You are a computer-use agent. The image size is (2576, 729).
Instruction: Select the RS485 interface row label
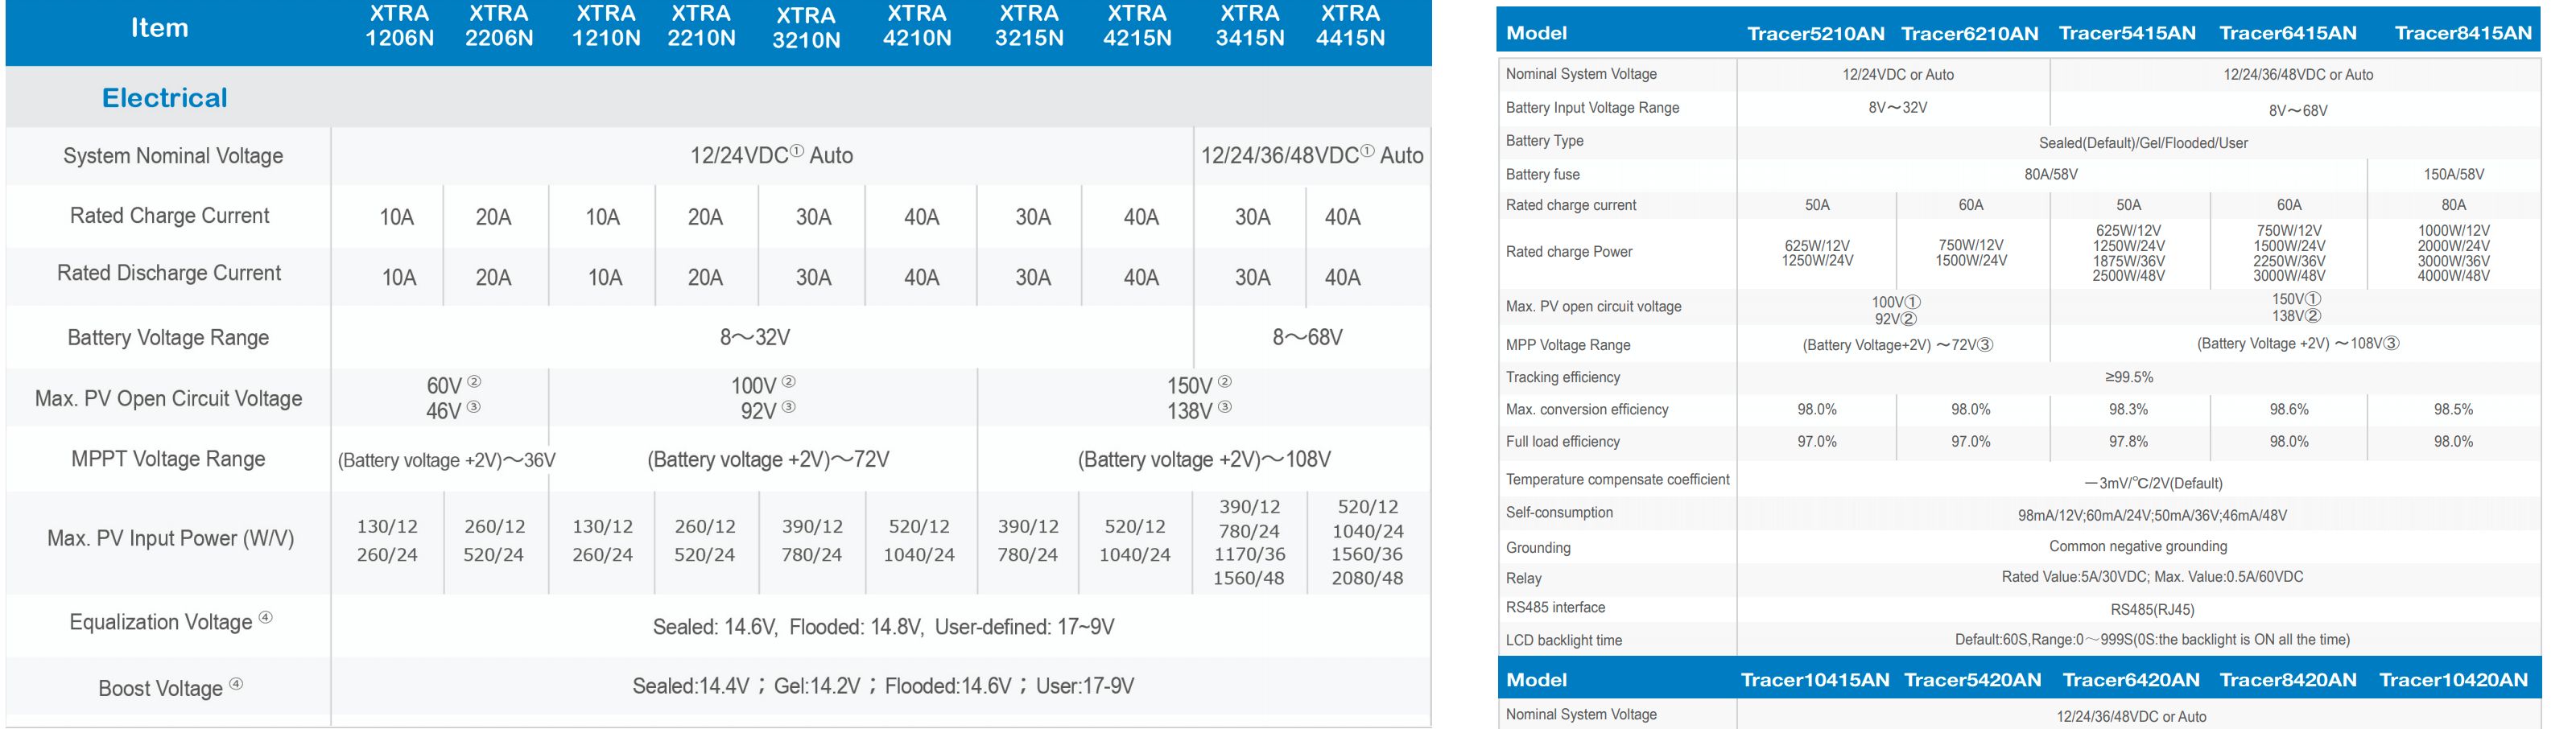1555,607
